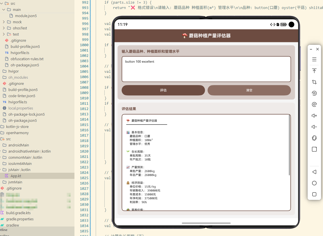Click the square screen icon above back button

tap(314, 149)
